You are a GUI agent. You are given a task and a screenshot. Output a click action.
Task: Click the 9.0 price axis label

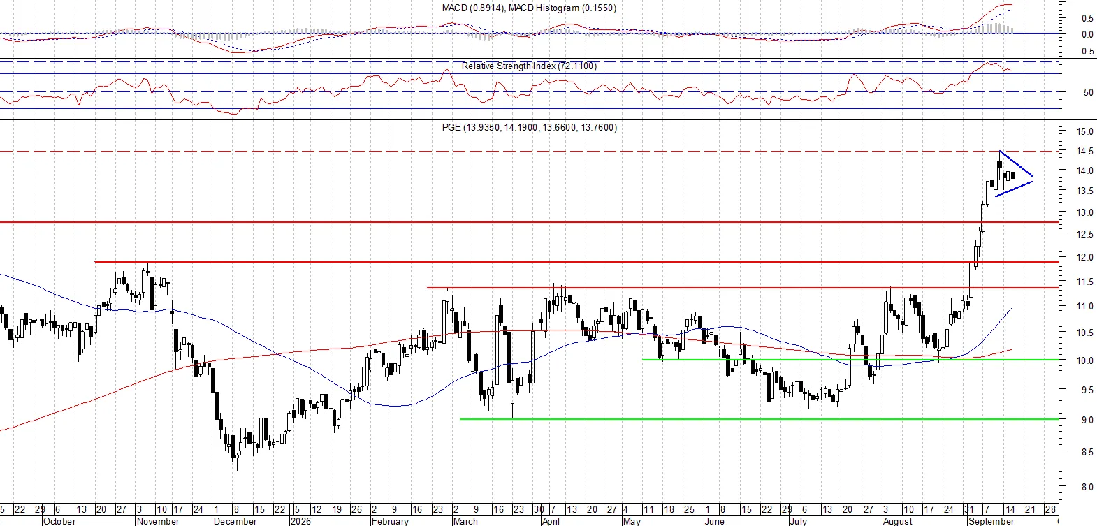pos(1087,420)
